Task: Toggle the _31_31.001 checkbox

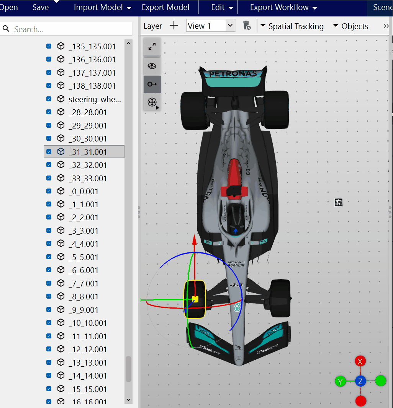Action: (x=49, y=151)
